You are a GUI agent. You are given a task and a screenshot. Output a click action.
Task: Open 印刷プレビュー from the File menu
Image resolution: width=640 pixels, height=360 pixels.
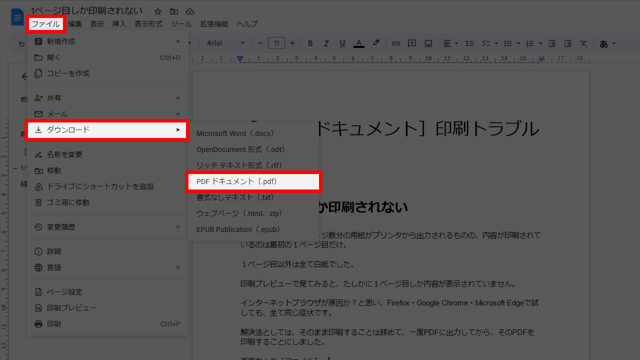click(108, 308)
